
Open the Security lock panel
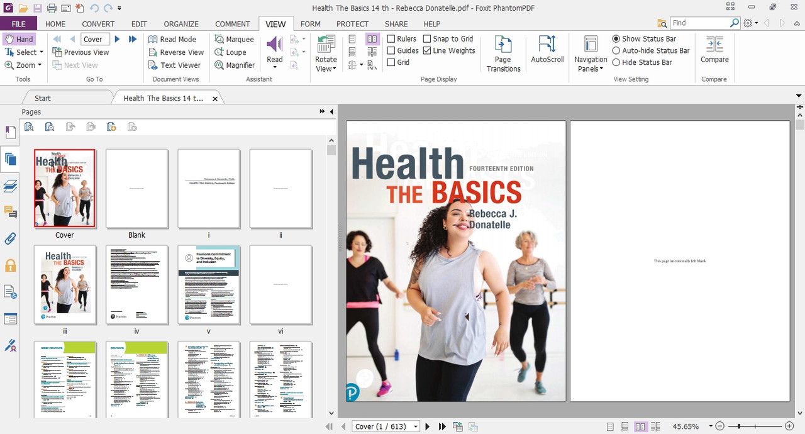coord(10,265)
